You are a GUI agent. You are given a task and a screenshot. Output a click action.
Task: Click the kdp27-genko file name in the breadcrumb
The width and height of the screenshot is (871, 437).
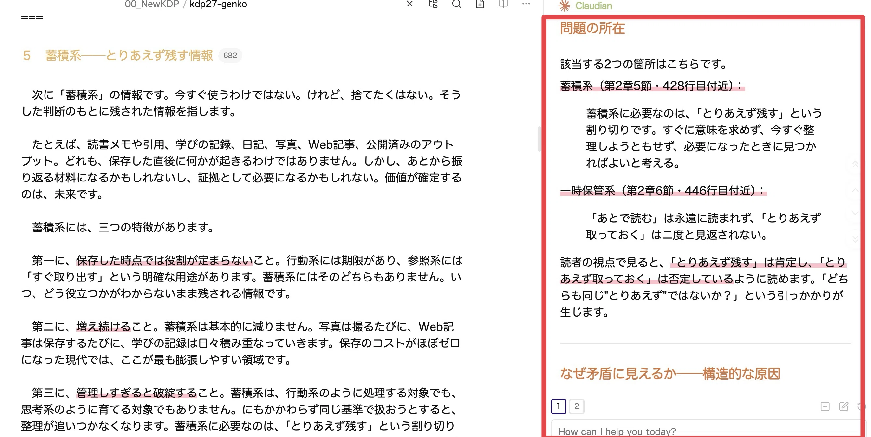[218, 4]
